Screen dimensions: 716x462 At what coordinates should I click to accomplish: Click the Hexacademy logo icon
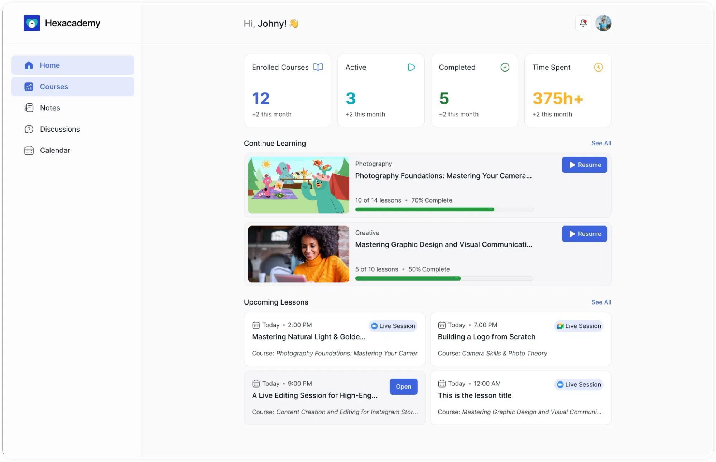tap(32, 23)
